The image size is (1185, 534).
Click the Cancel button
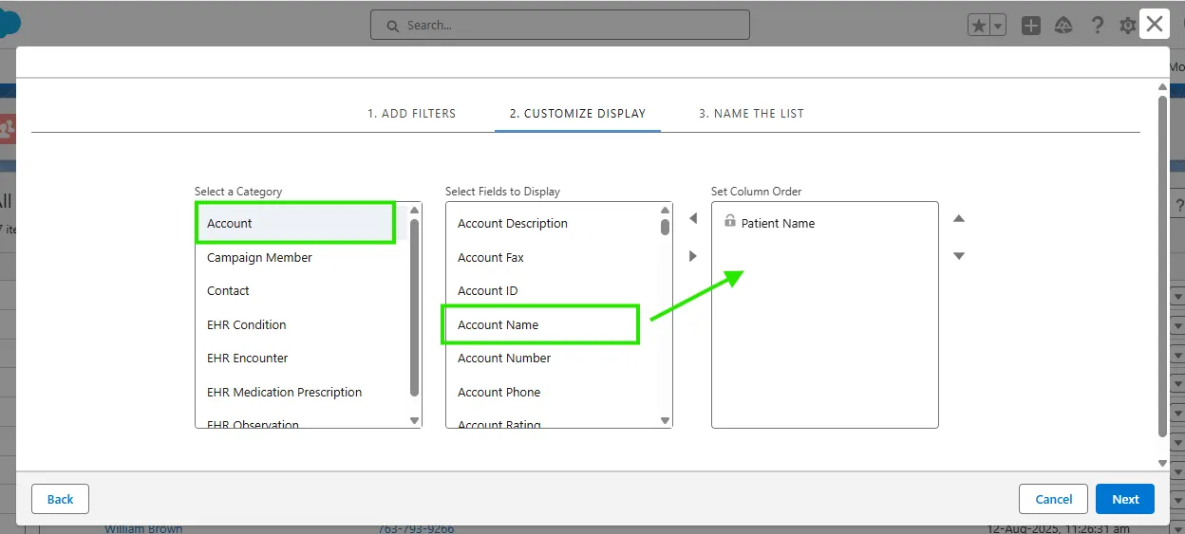[x=1053, y=499]
